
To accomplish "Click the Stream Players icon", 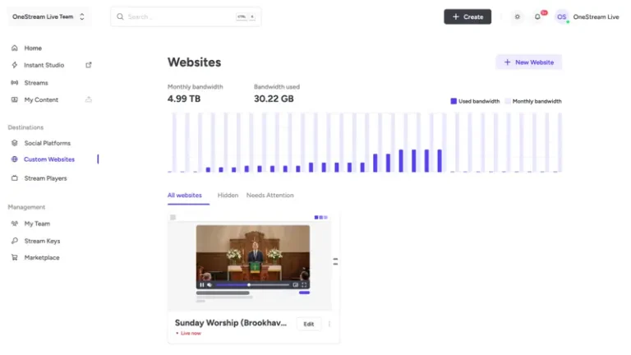I will (x=15, y=177).
